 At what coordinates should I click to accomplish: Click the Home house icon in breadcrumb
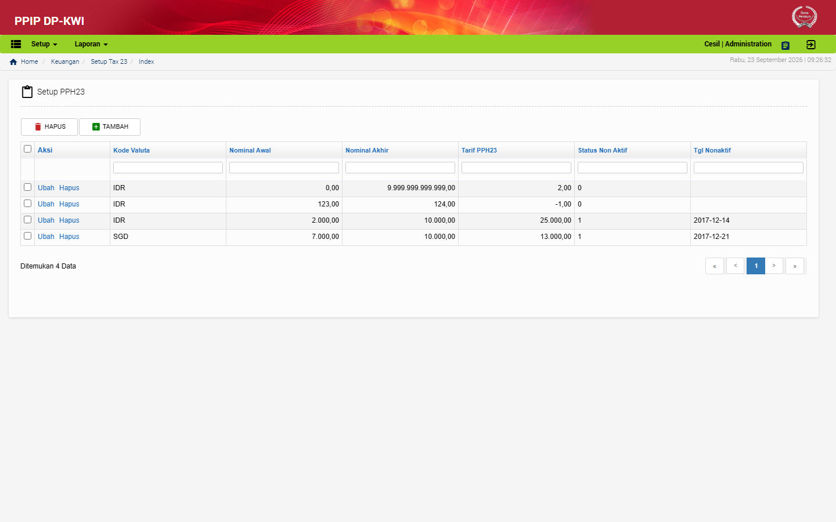click(13, 61)
